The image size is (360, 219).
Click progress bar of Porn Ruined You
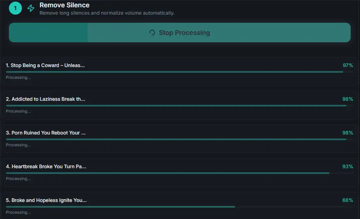pyautogui.click(x=179, y=139)
